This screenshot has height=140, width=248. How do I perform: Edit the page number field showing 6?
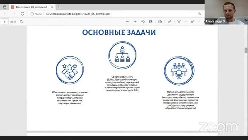tap(5, 22)
